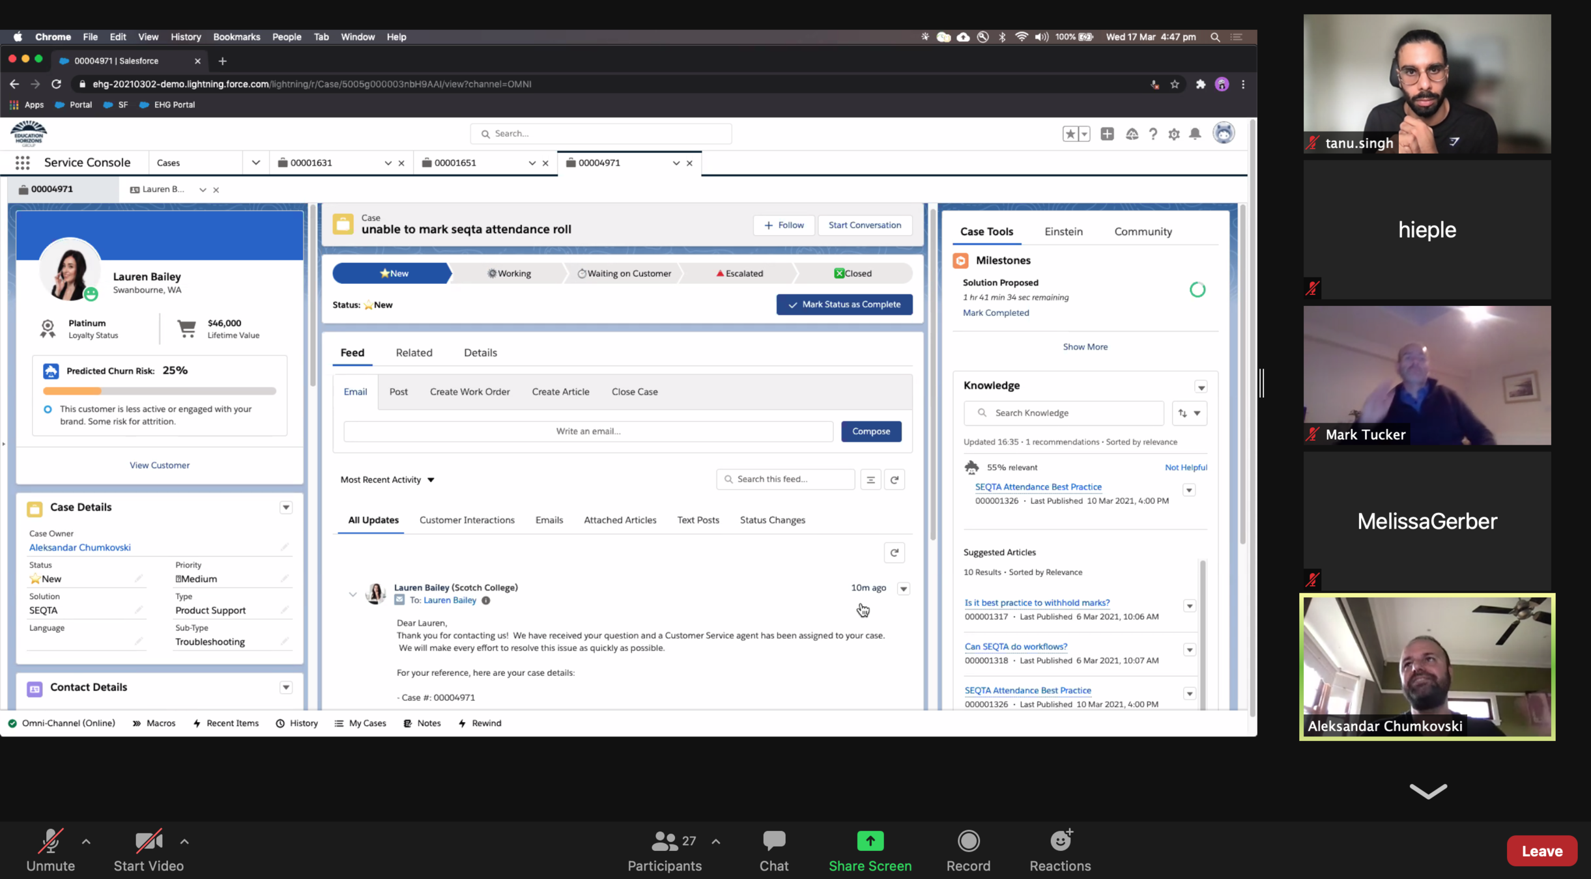Open SEQTA Attendance Best Practice article

(x=1038, y=487)
